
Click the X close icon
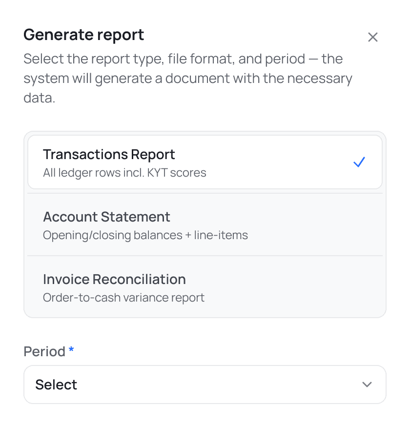[x=373, y=37]
